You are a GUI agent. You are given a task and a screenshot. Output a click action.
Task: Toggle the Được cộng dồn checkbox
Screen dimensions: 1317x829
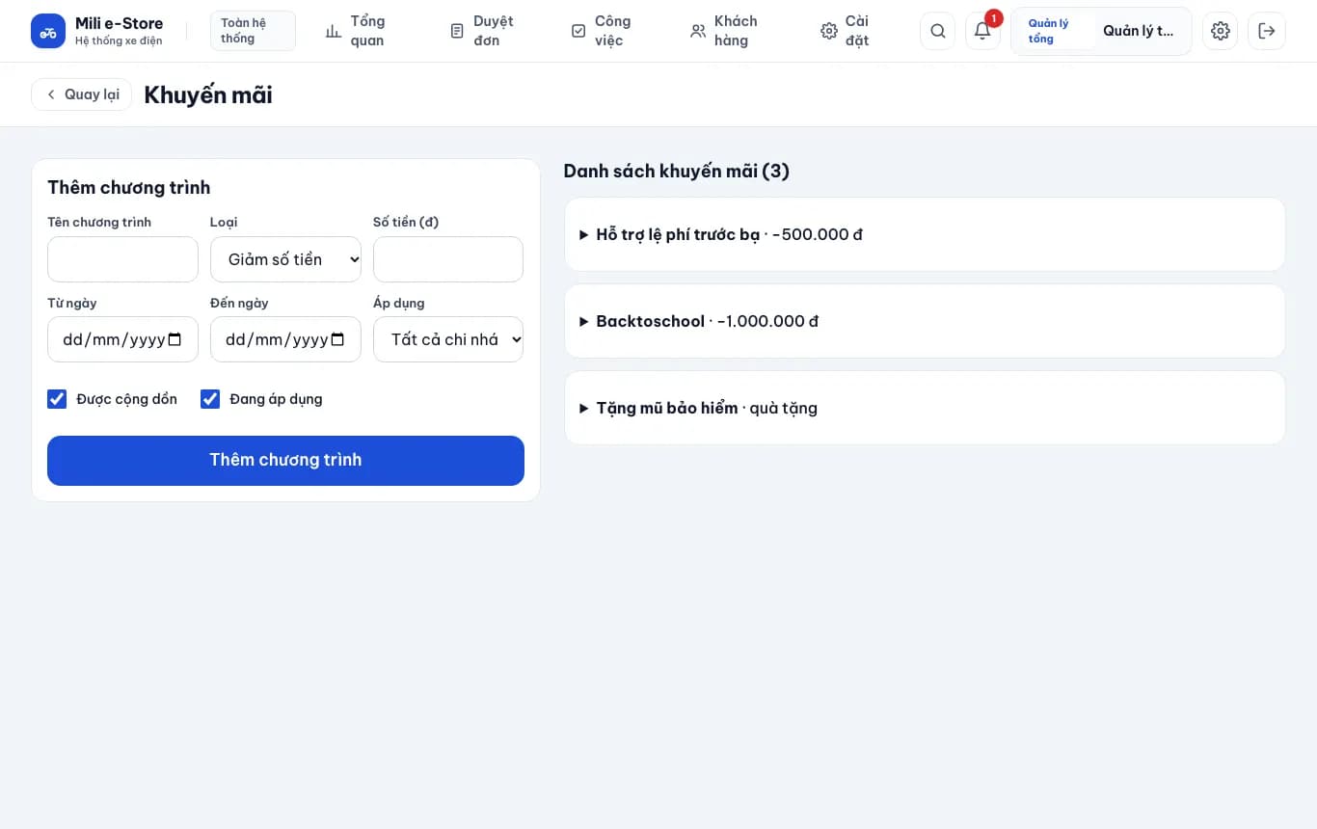coord(57,399)
